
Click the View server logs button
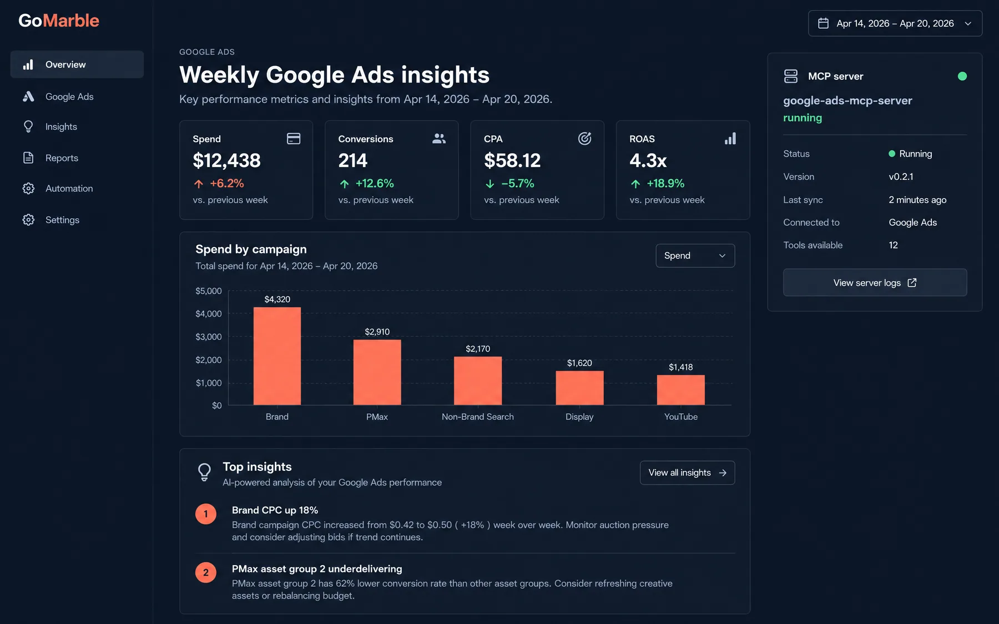875,283
